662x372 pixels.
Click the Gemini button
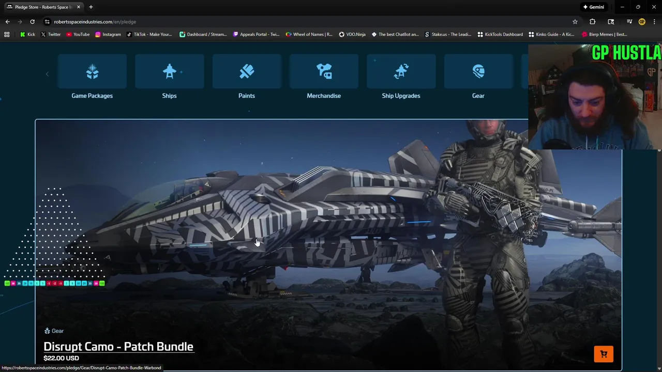(594, 7)
